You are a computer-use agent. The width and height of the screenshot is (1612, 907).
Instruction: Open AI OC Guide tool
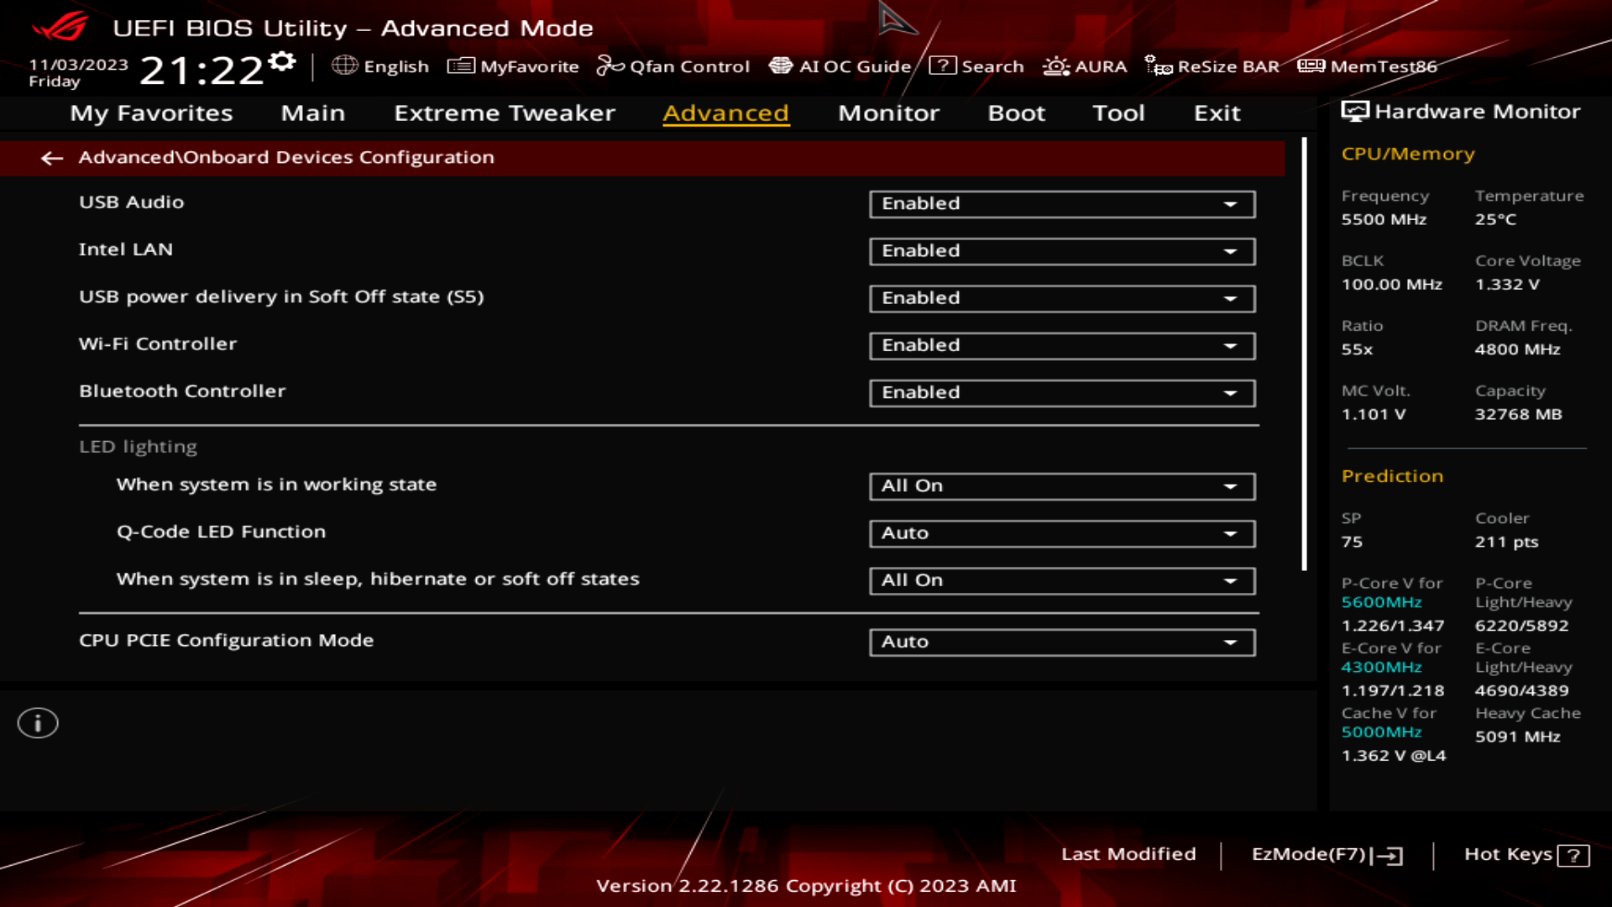841,66
